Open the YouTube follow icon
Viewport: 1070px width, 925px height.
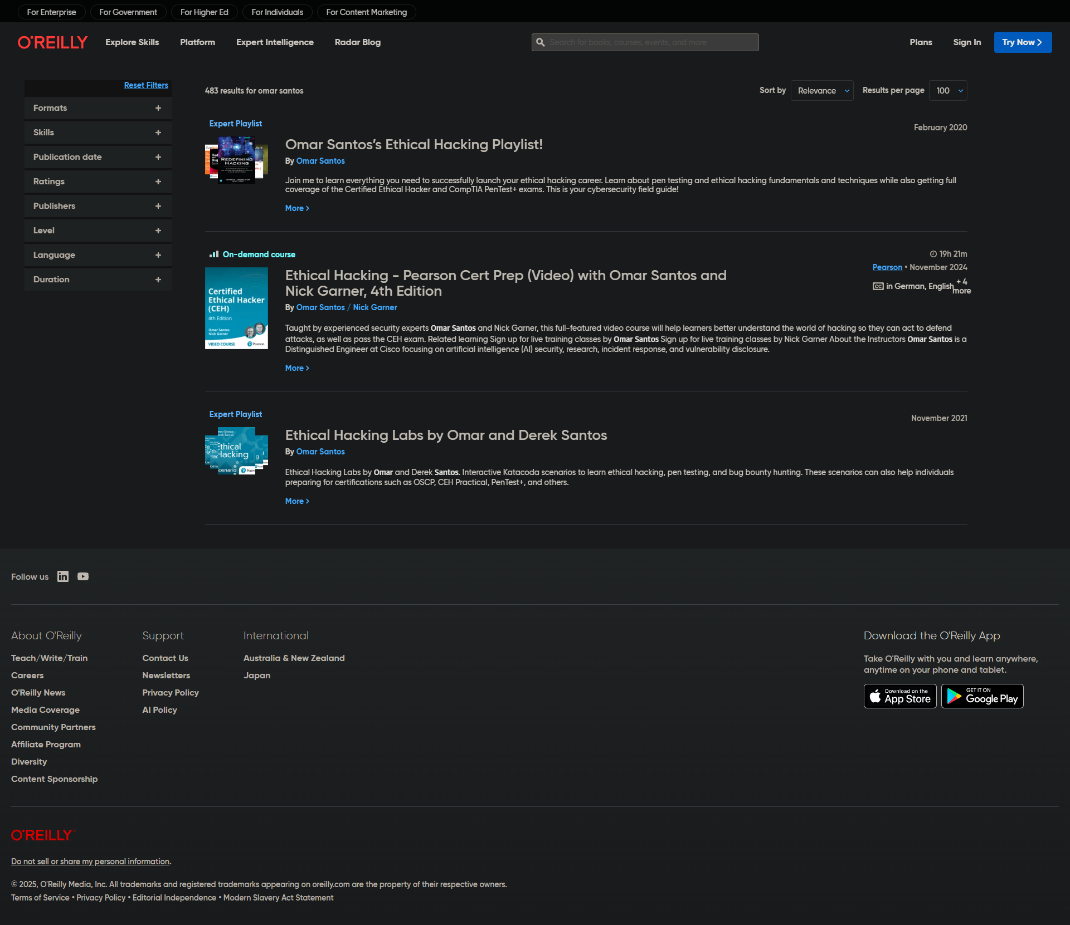[83, 576]
